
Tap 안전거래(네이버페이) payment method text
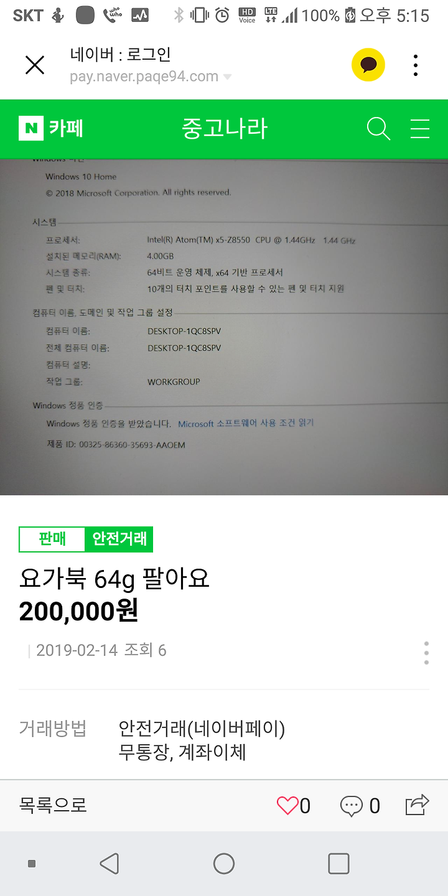pos(202,728)
